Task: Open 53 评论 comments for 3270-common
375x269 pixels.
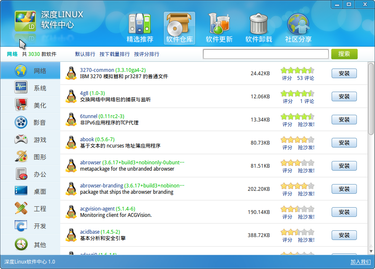Action: [305, 78]
